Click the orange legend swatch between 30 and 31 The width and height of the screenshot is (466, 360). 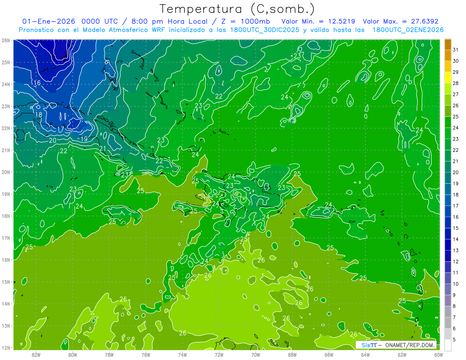[448, 55]
